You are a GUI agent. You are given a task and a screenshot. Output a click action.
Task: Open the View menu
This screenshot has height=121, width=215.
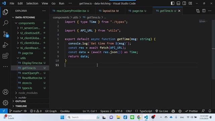coord(45,3)
